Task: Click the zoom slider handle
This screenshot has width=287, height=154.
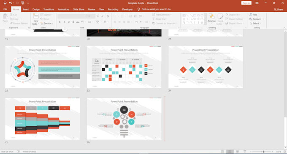Action: click(264, 151)
